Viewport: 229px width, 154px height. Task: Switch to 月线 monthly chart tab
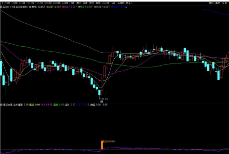coord(85,3)
